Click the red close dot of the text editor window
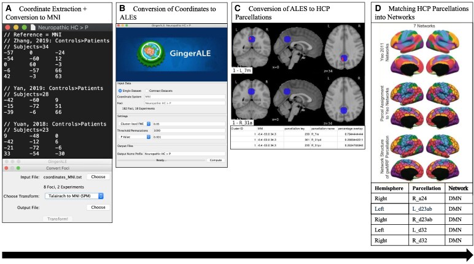This screenshot has height=264, width=474. 8,28
